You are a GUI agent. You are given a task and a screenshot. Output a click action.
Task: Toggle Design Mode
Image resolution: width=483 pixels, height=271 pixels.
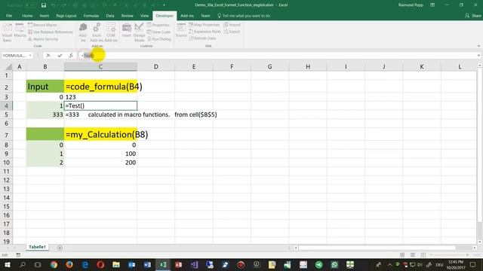tap(139, 32)
